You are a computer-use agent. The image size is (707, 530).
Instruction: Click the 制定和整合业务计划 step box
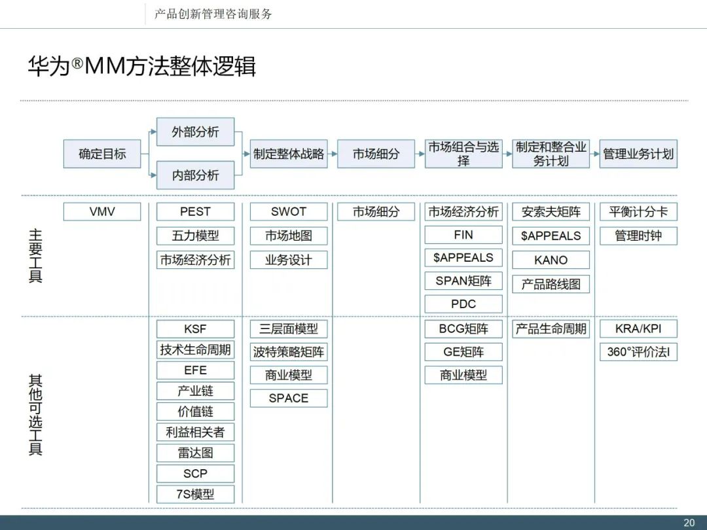pyautogui.click(x=551, y=154)
